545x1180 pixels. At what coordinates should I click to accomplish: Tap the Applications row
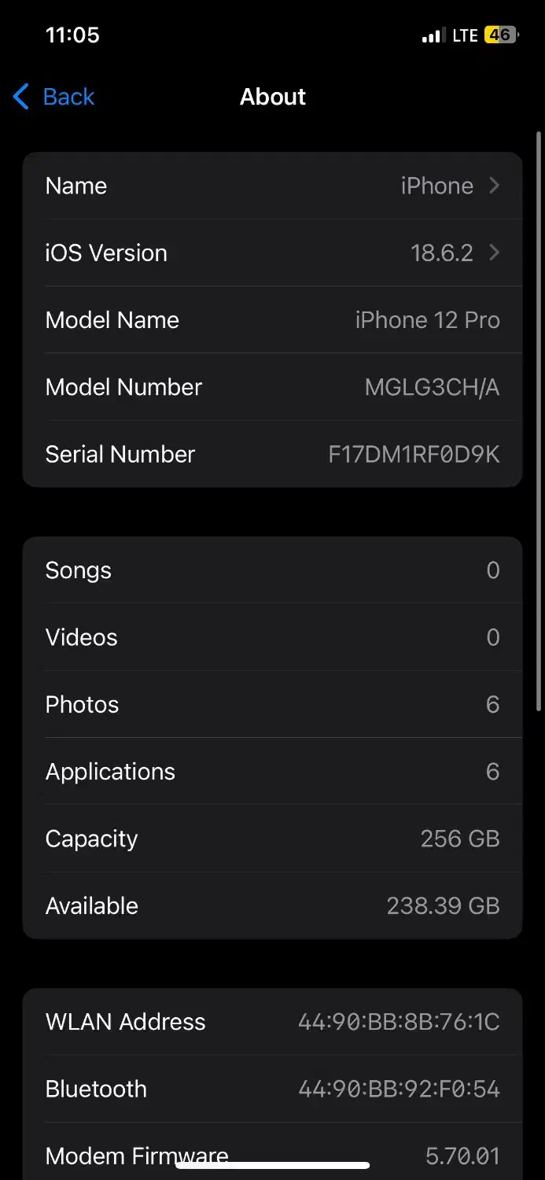click(272, 772)
